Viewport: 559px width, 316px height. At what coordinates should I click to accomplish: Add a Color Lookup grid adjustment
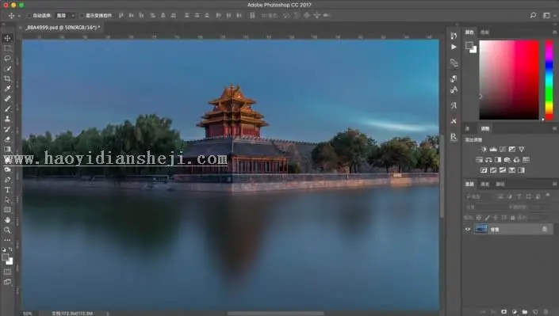click(x=526, y=160)
